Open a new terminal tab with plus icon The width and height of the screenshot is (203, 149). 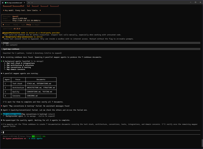29,3
